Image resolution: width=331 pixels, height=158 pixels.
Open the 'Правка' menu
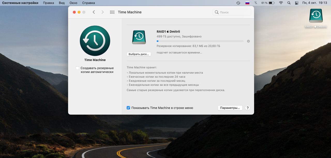pos(49,3)
